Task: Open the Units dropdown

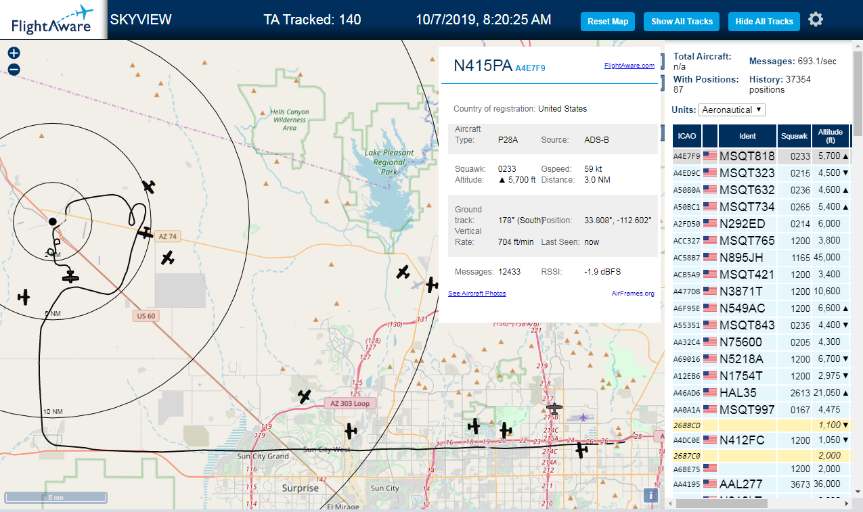Action: pos(732,110)
